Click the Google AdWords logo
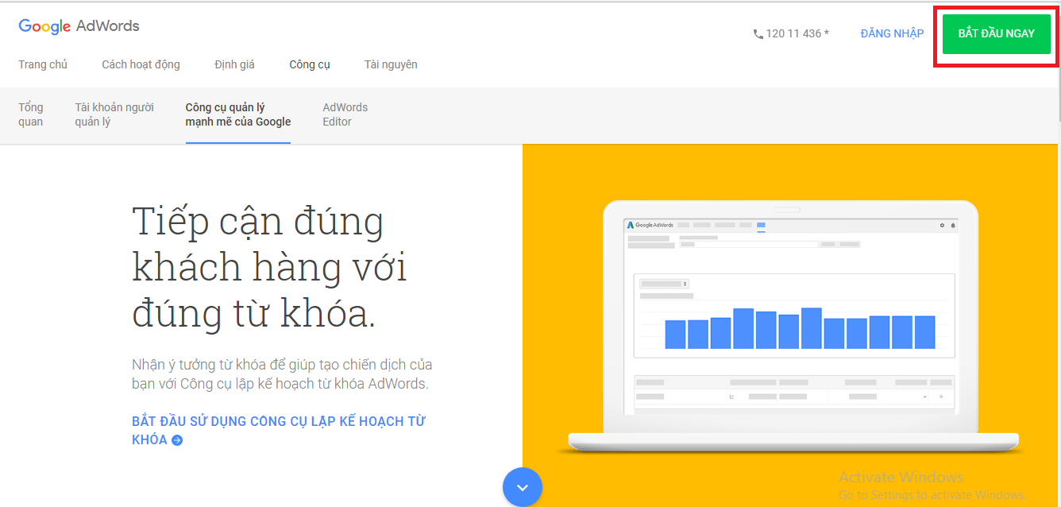This screenshot has width=1061, height=507. (79, 26)
